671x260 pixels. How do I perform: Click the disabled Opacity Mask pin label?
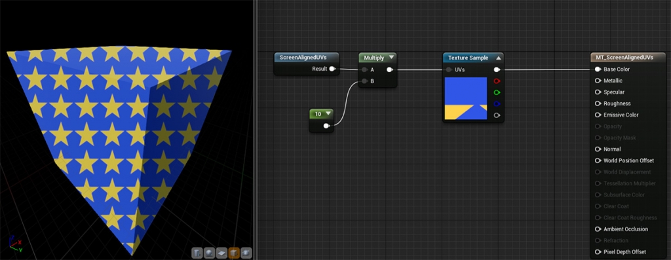(x=619, y=138)
